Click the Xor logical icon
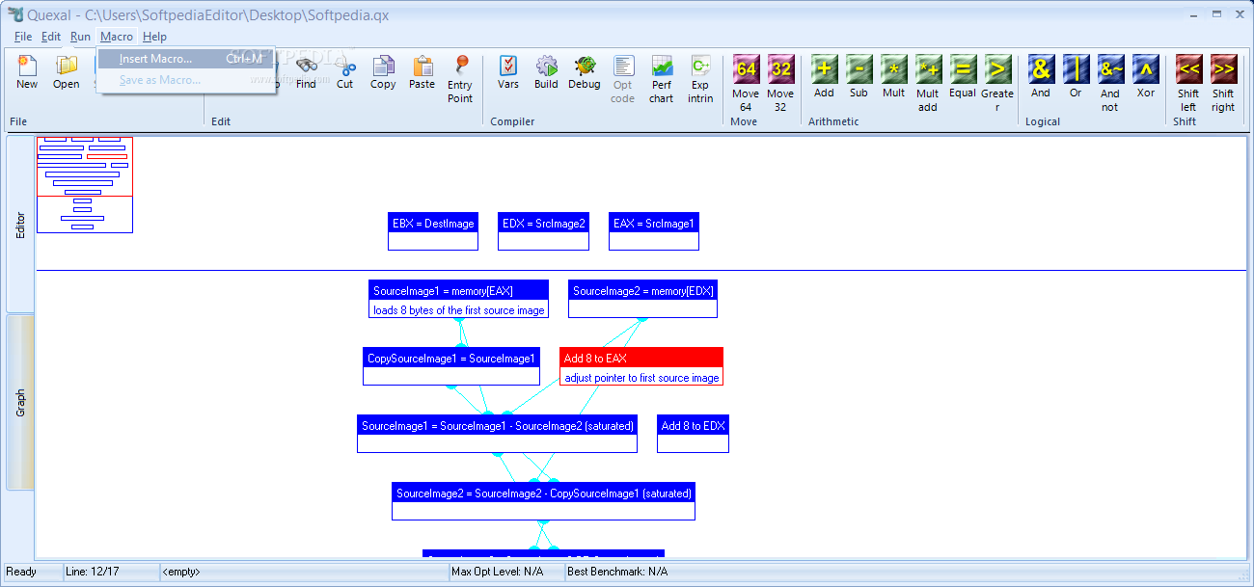 pyautogui.click(x=1145, y=68)
